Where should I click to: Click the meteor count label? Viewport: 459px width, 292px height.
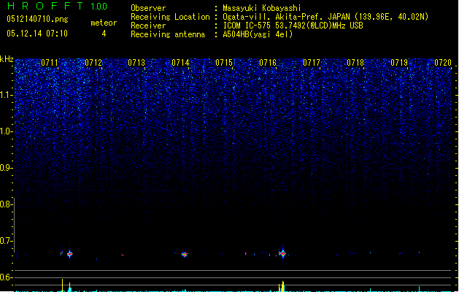click(x=104, y=23)
